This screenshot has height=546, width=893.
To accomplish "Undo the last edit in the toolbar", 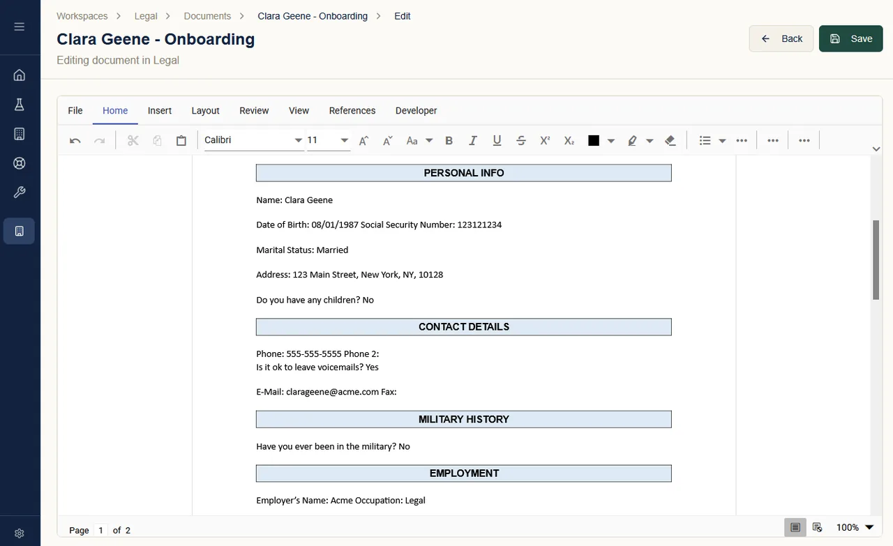I will (x=75, y=141).
